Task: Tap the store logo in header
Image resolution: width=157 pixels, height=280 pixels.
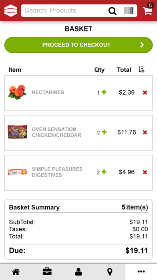Action: pyautogui.click(x=11, y=10)
